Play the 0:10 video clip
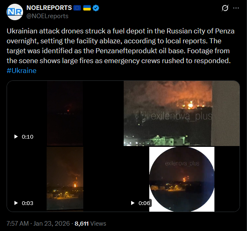Viewport: 247px width, 231px height. 16,137
